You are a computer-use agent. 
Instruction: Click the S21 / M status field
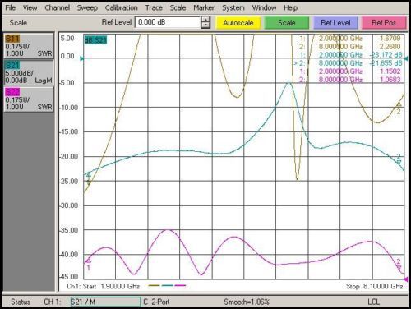click(x=105, y=302)
